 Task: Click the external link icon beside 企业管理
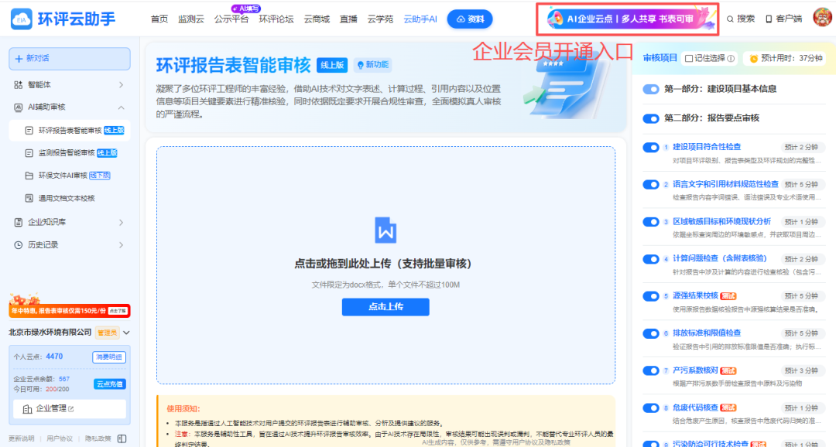71,408
